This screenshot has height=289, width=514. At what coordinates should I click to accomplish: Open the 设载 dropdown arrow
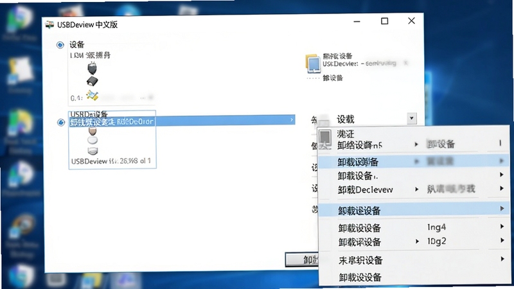pos(412,118)
